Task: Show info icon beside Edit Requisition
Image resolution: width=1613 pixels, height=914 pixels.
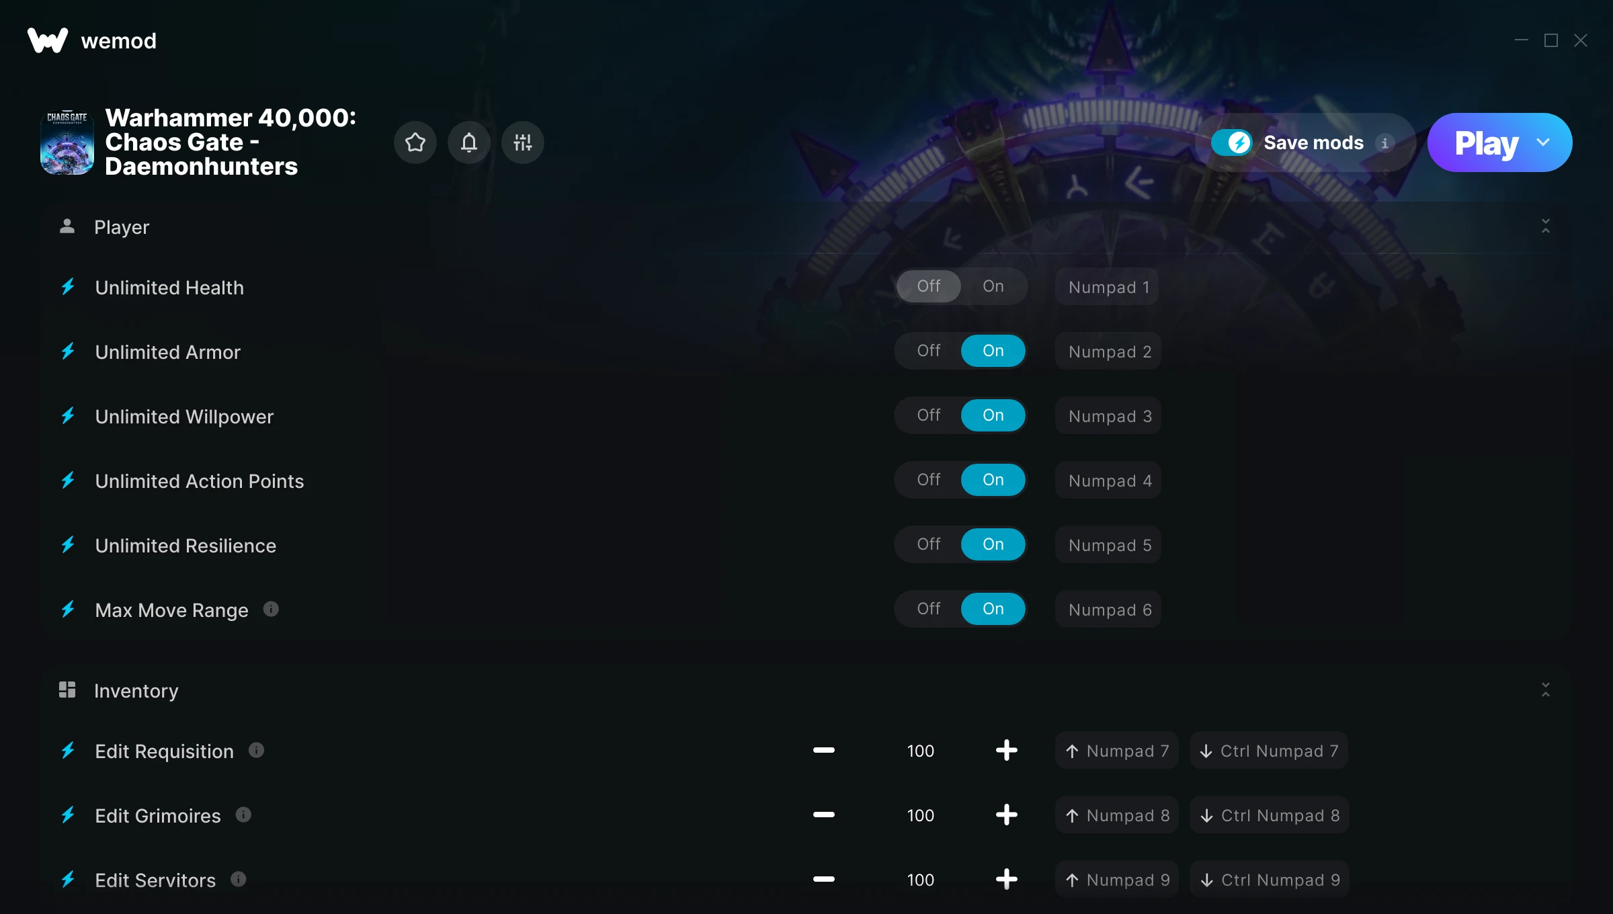Action: (256, 750)
